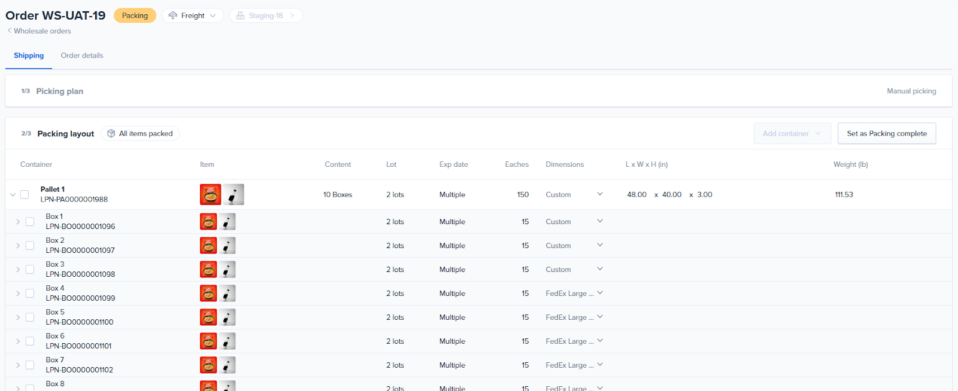
Task: Click the red noodle product image on Pallet 1
Action: click(210, 195)
